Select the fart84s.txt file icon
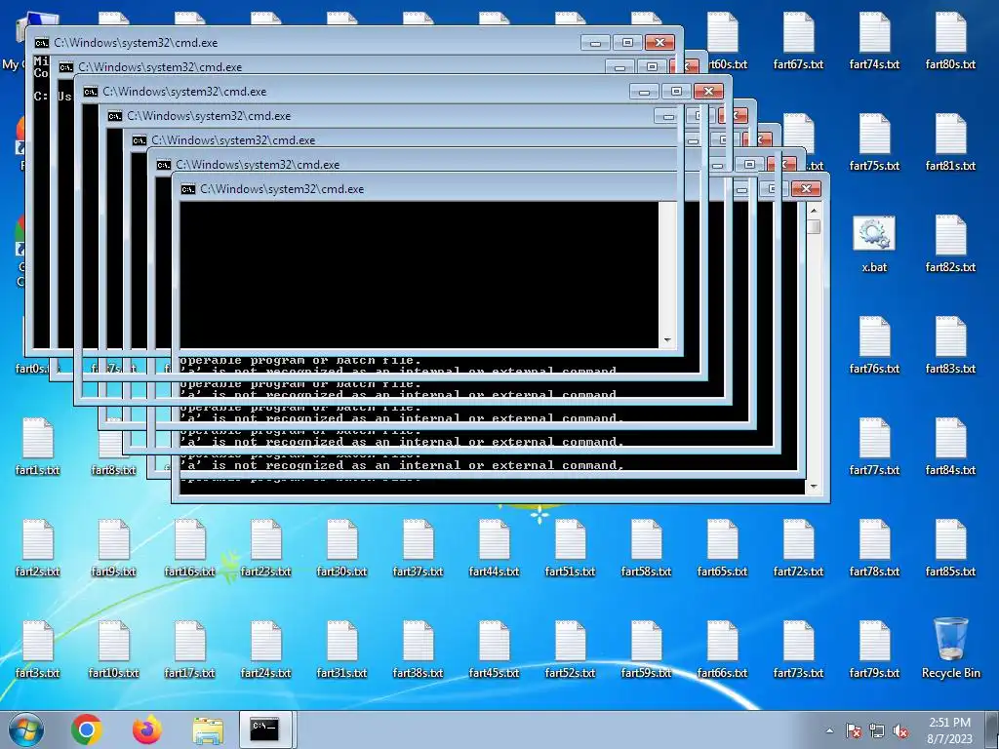 point(950,447)
